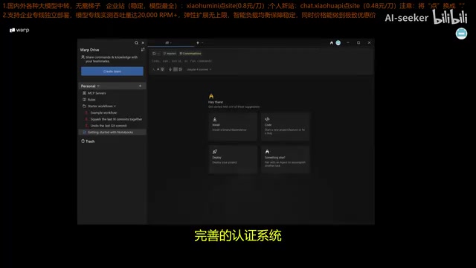This screenshot has width=476, height=268.
Task: Click the attach image icon in input toolbar
Action: click(180, 69)
